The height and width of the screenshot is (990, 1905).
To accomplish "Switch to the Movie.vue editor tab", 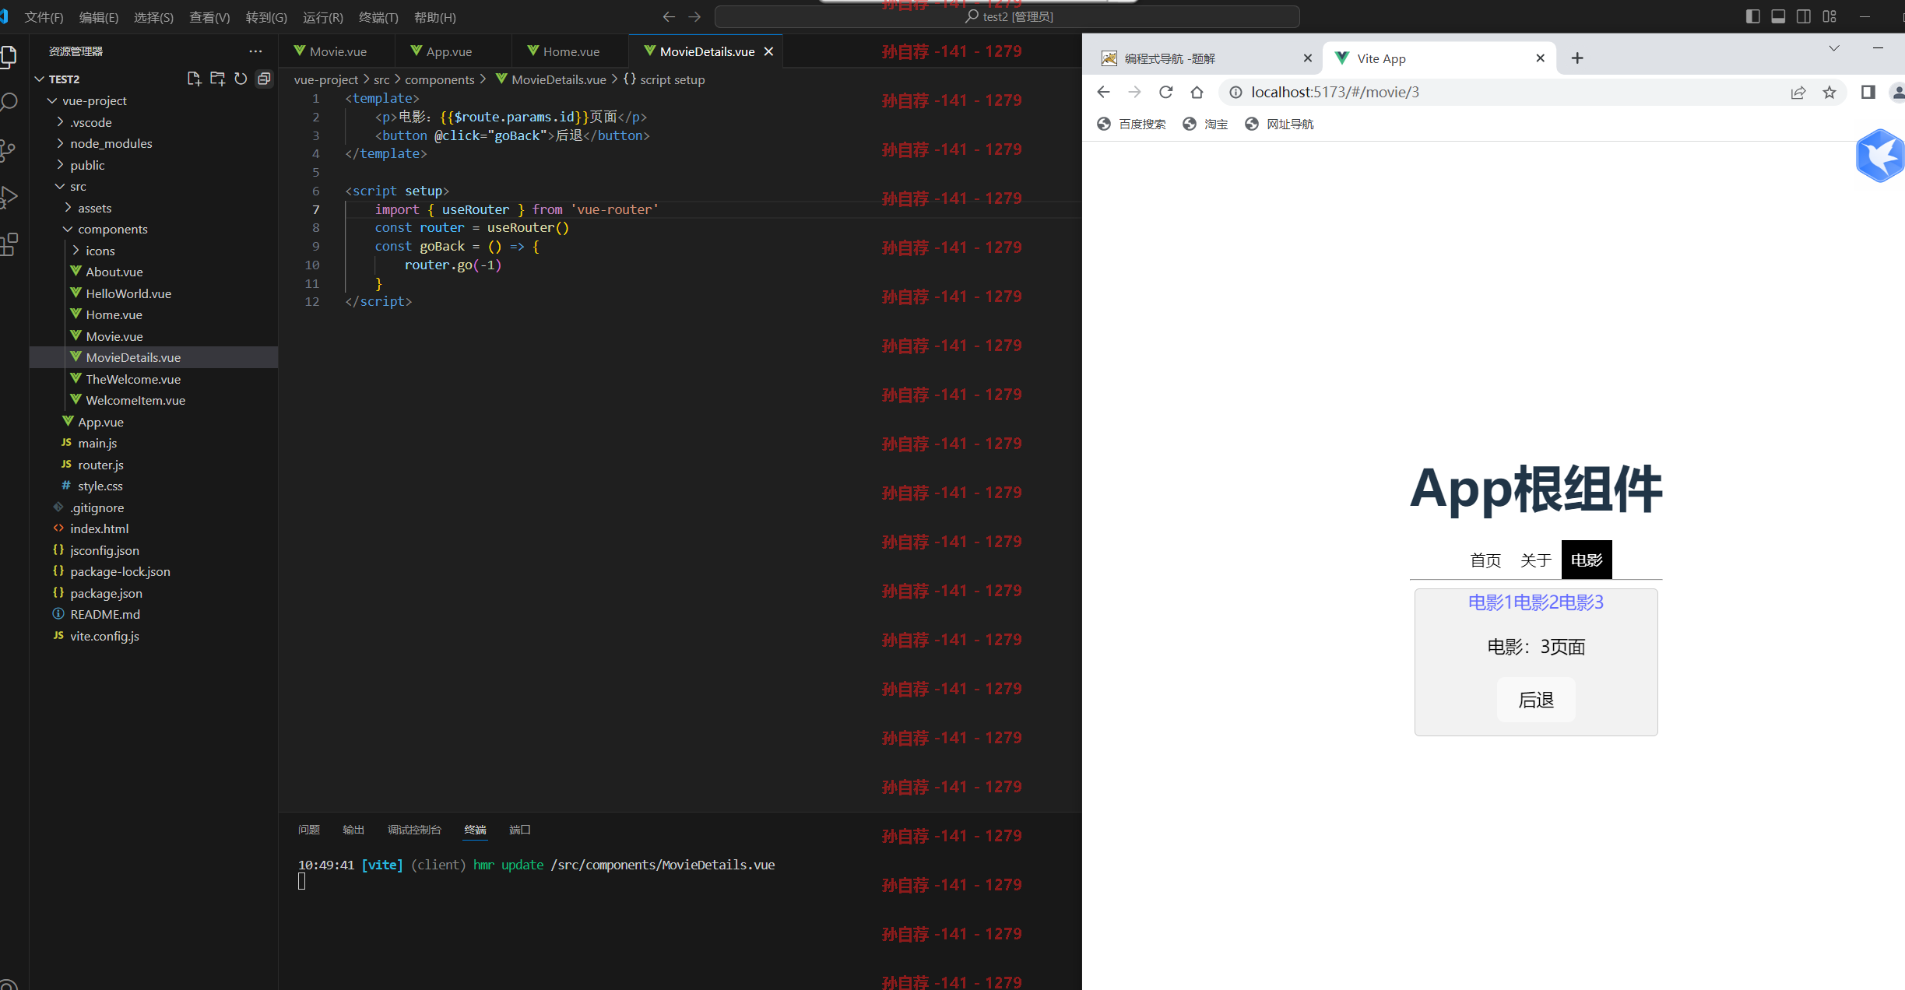I will pyautogui.click(x=336, y=51).
